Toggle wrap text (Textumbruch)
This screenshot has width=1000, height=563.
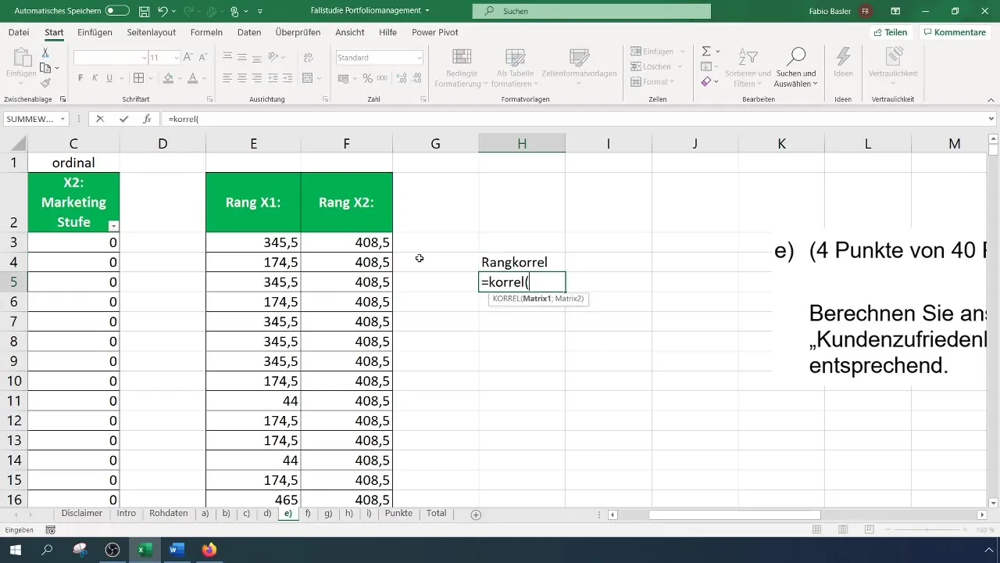tap(307, 57)
